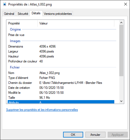Click the Taille row showing 96,1 Mo
Viewport: 130px width, 140px height.
61,98
